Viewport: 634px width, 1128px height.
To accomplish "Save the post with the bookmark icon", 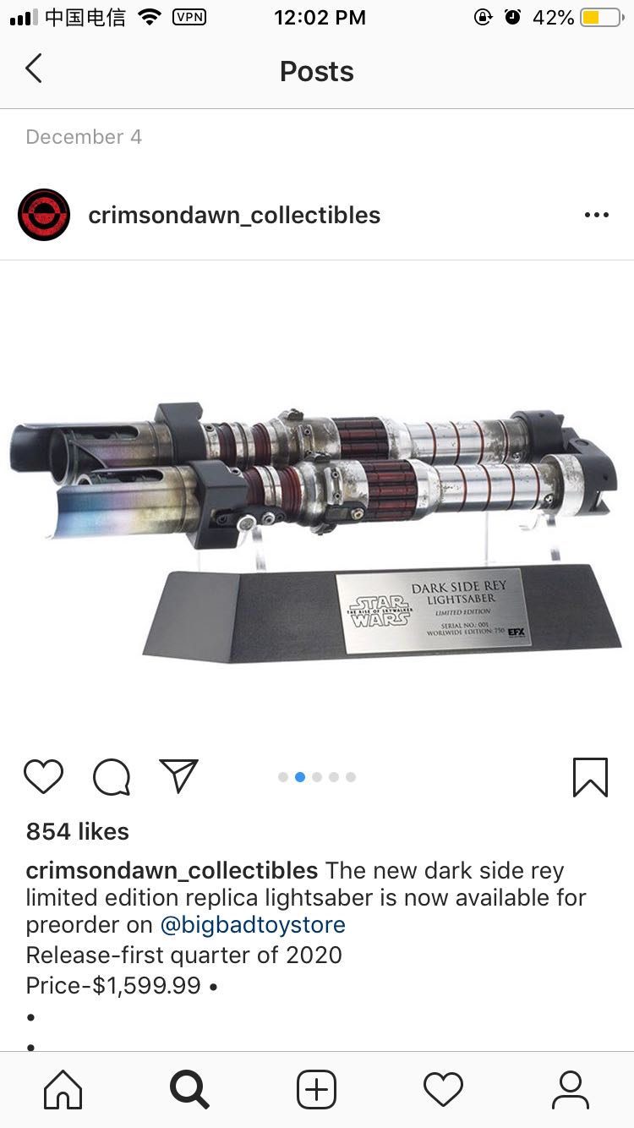I will coord(590,777).
